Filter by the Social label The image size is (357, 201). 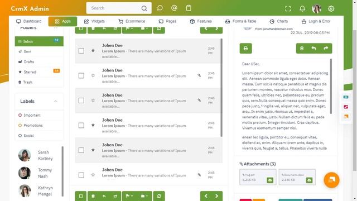click(x=39, y=136)
